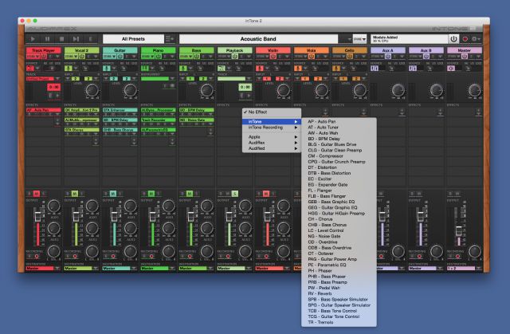The image size is (510, 334).
Task: Click the Aux A source icon
Action: (x=375, y=69)
